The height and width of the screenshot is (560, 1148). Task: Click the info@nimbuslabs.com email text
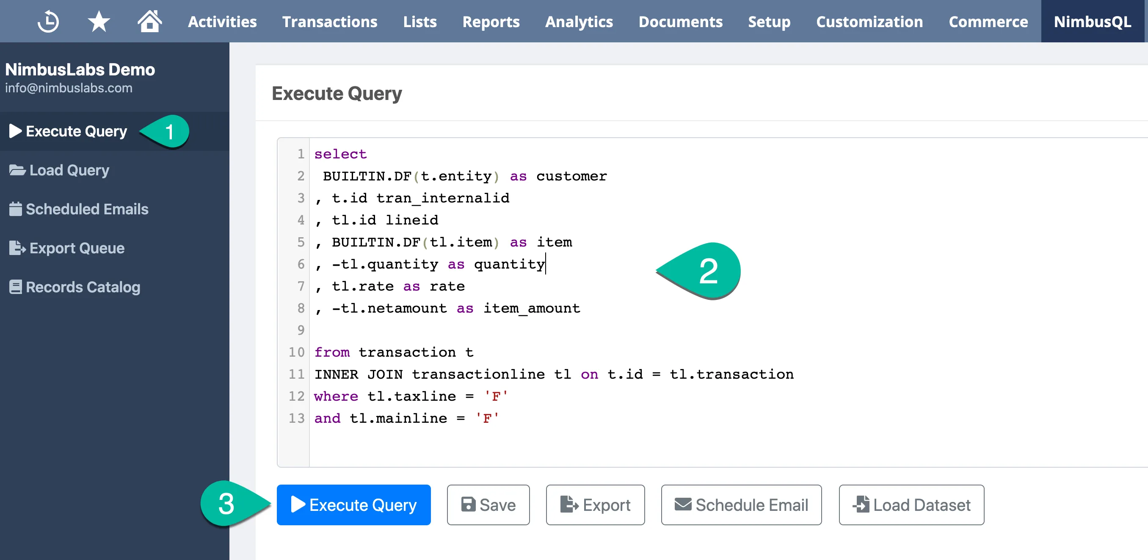tap(69, 88)
